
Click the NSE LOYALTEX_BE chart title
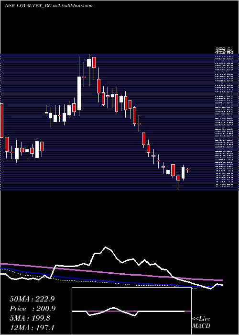(x=49, y=6)
